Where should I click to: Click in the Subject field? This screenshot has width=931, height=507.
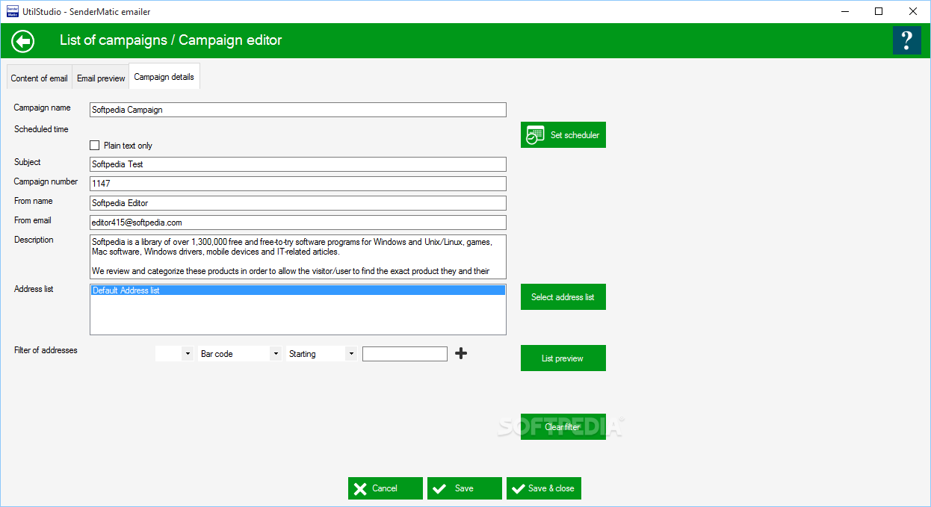tap(298, 164)
